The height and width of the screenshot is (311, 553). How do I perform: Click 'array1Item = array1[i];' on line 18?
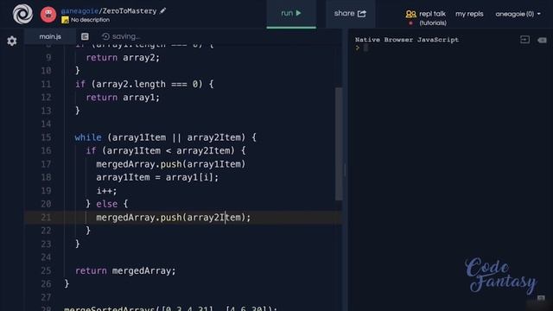pyautogui.click(x=157, y=177)
